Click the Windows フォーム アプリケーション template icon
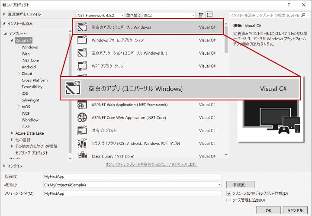The height and width of the screenshot is (216, 312). pyautogui.click(x=82, y=40)
